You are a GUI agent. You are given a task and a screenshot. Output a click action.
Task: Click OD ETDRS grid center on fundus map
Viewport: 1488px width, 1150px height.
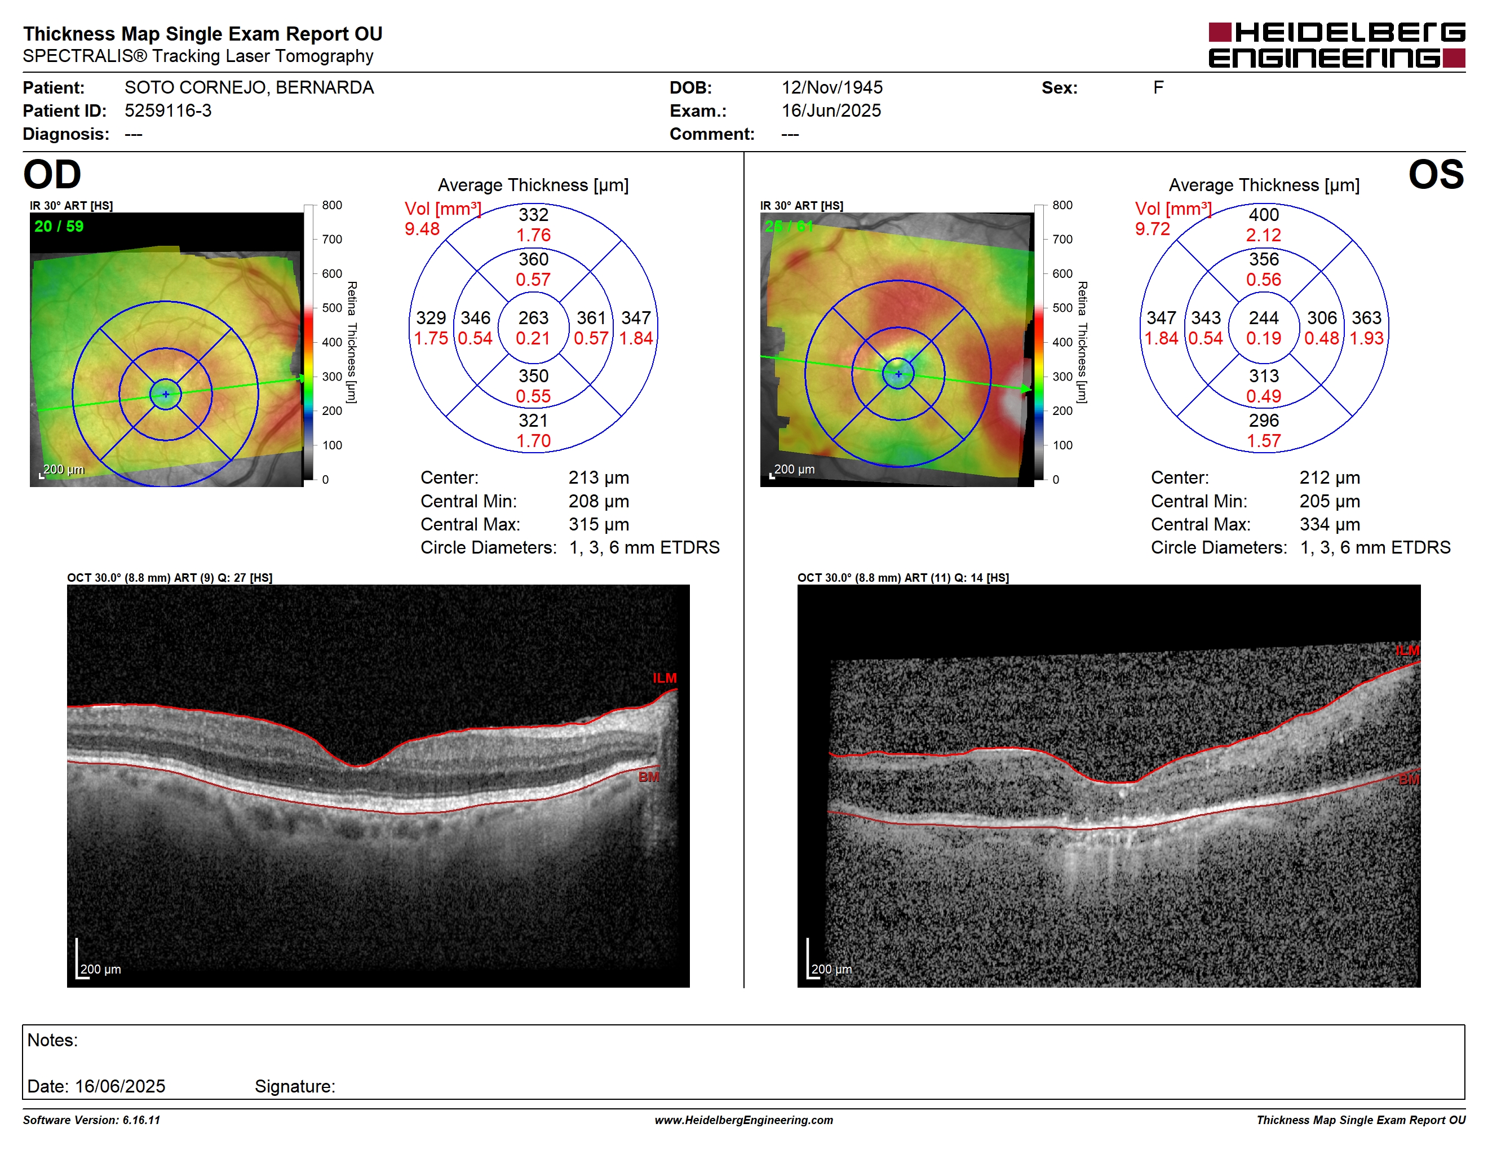click(x=166, y=395)
